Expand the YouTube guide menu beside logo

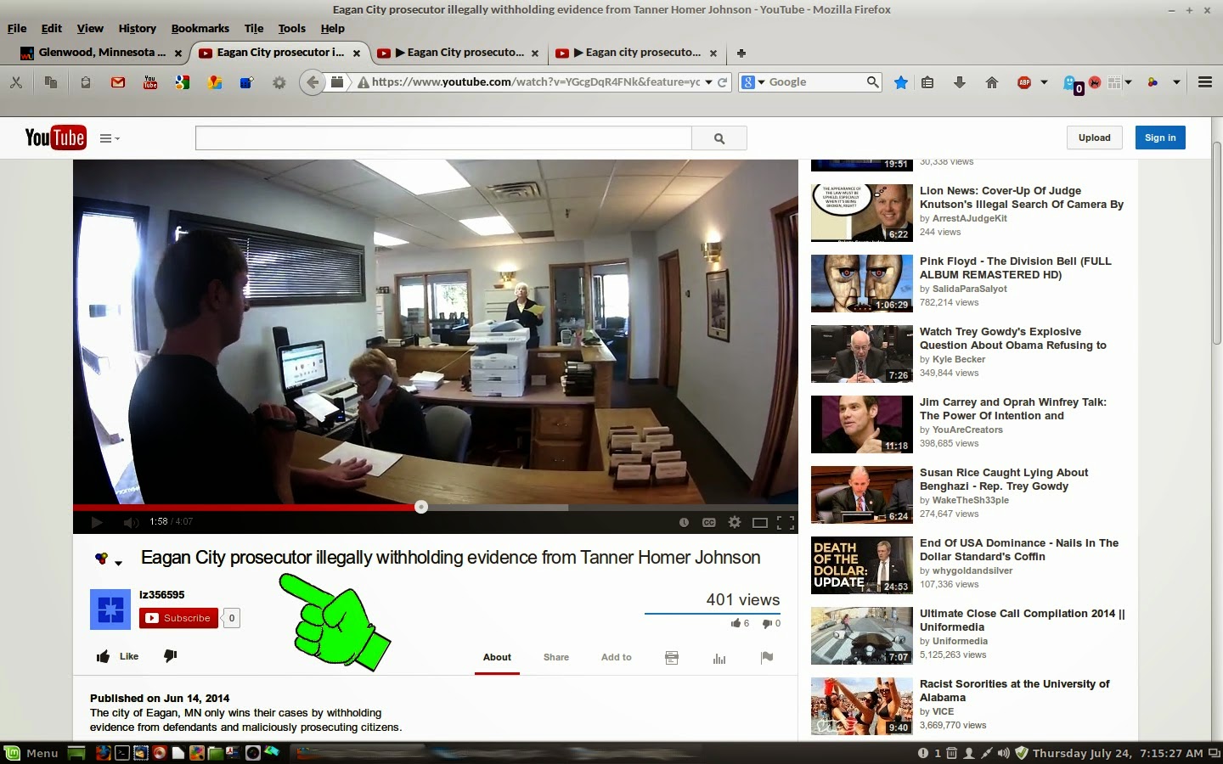point(110,138)
